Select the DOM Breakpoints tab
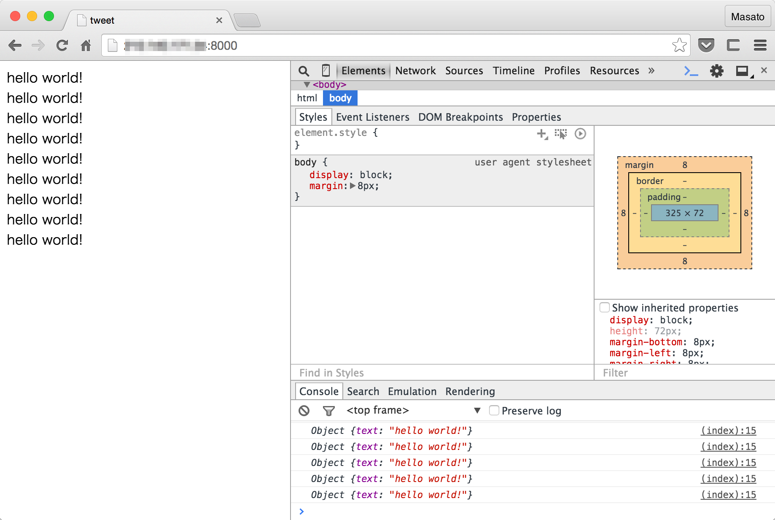Image resolution: width=775 pixels, height=520 pixels. [x=460, y=117]
